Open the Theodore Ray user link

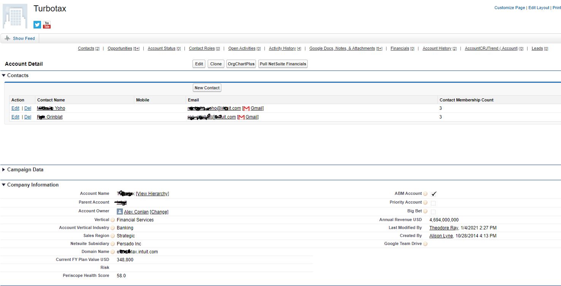point(444,228)
